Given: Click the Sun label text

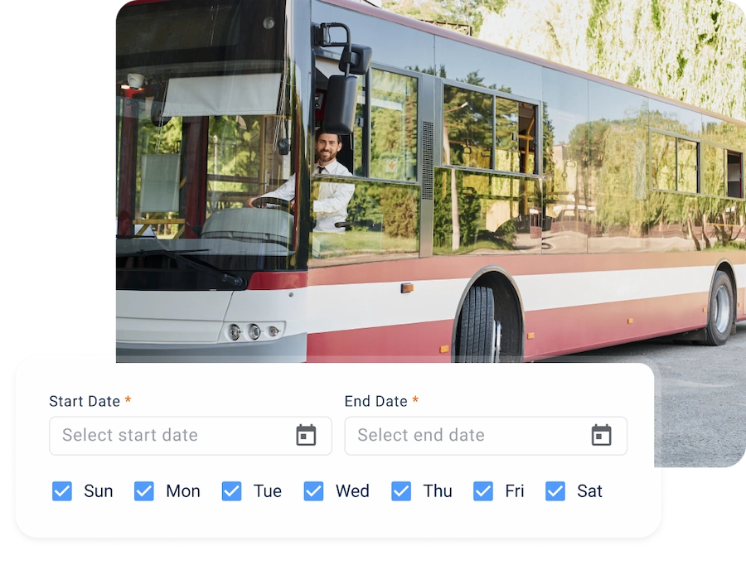Looking at the screenshot, I should pyautogui.click(x=99, y=490).
